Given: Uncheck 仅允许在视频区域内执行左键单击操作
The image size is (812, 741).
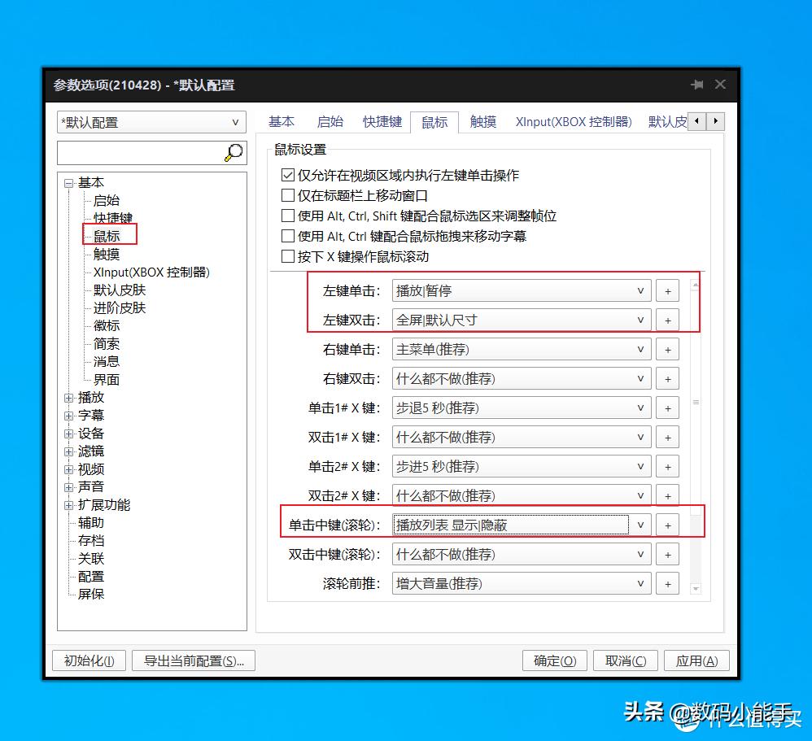Looking at the screenshot, I should click(x=289, y=174).
